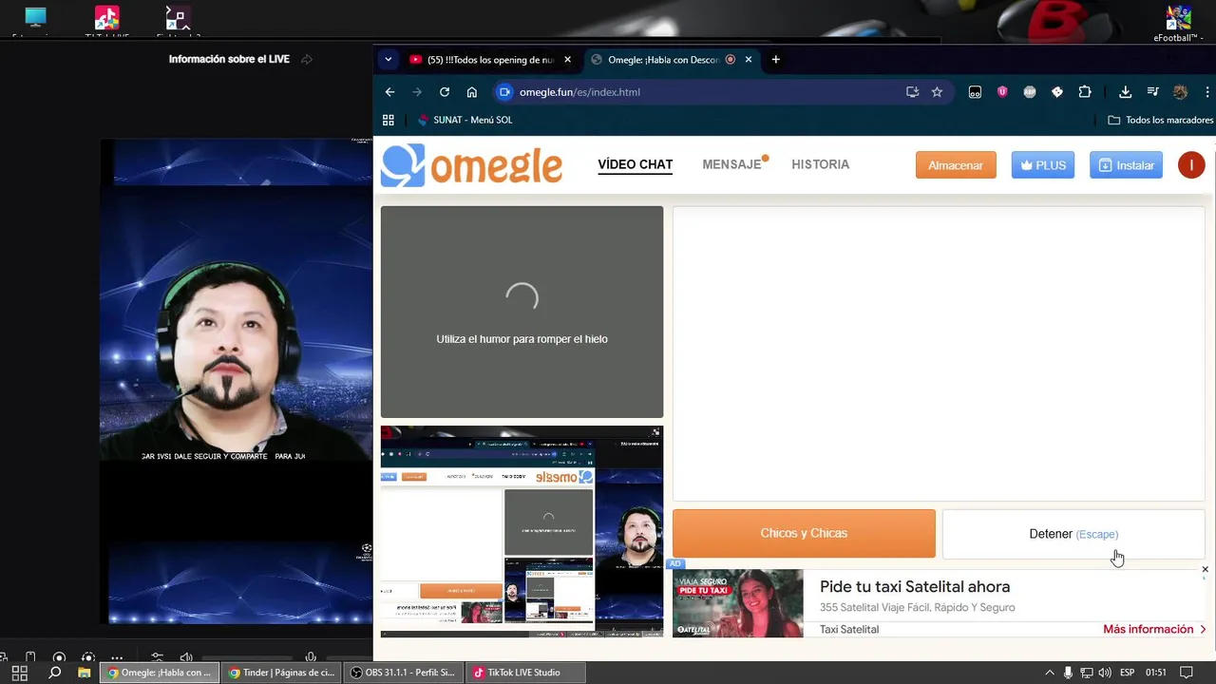1216x684 pixels.
Task: Click Detener to stop the chat
Action: (x=1073, y=534)
